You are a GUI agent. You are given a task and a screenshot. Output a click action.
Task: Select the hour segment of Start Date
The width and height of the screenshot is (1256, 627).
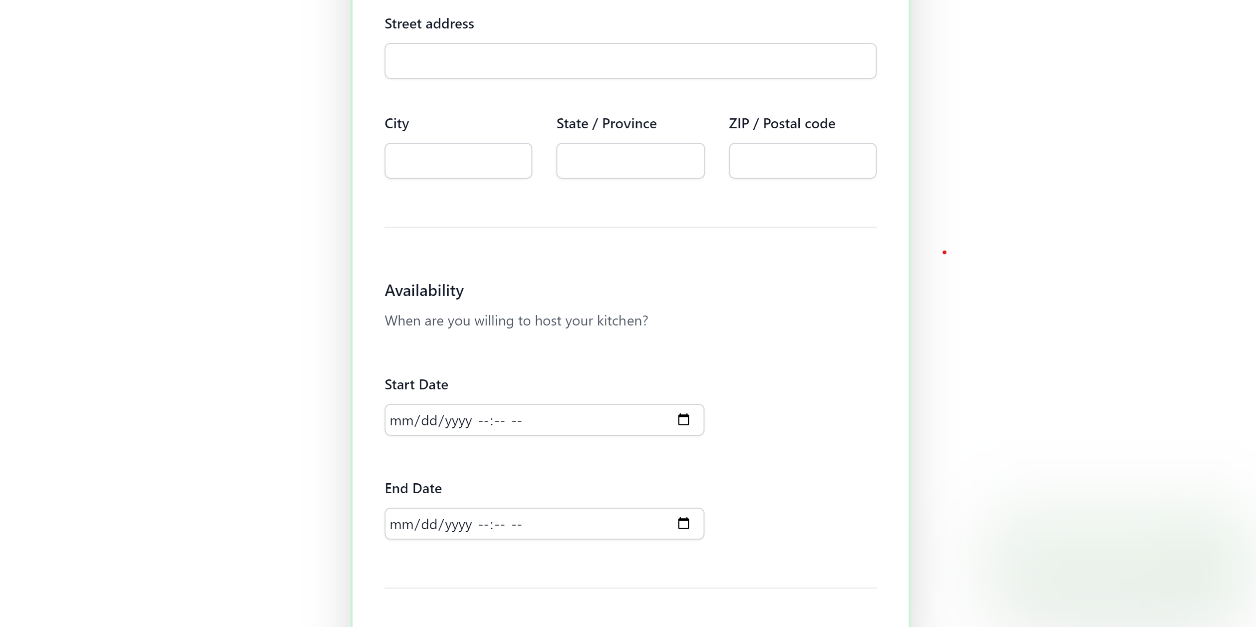pyautogui.click(x=484, y=421)
